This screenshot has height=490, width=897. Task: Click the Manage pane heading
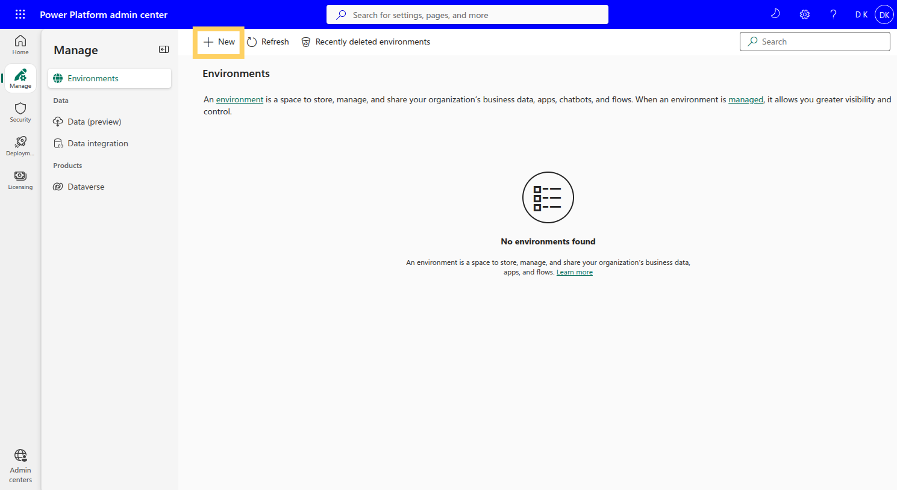(x=76, y=50)
